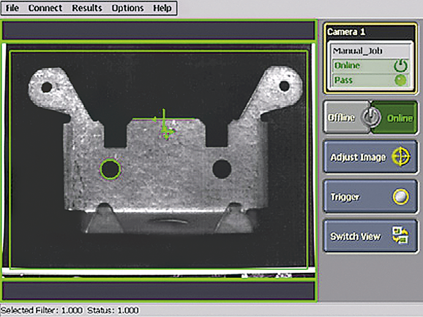This screenshot has width=423, height=317.
Task: Expand the Results menu
Action: click(x=86, y=9)
